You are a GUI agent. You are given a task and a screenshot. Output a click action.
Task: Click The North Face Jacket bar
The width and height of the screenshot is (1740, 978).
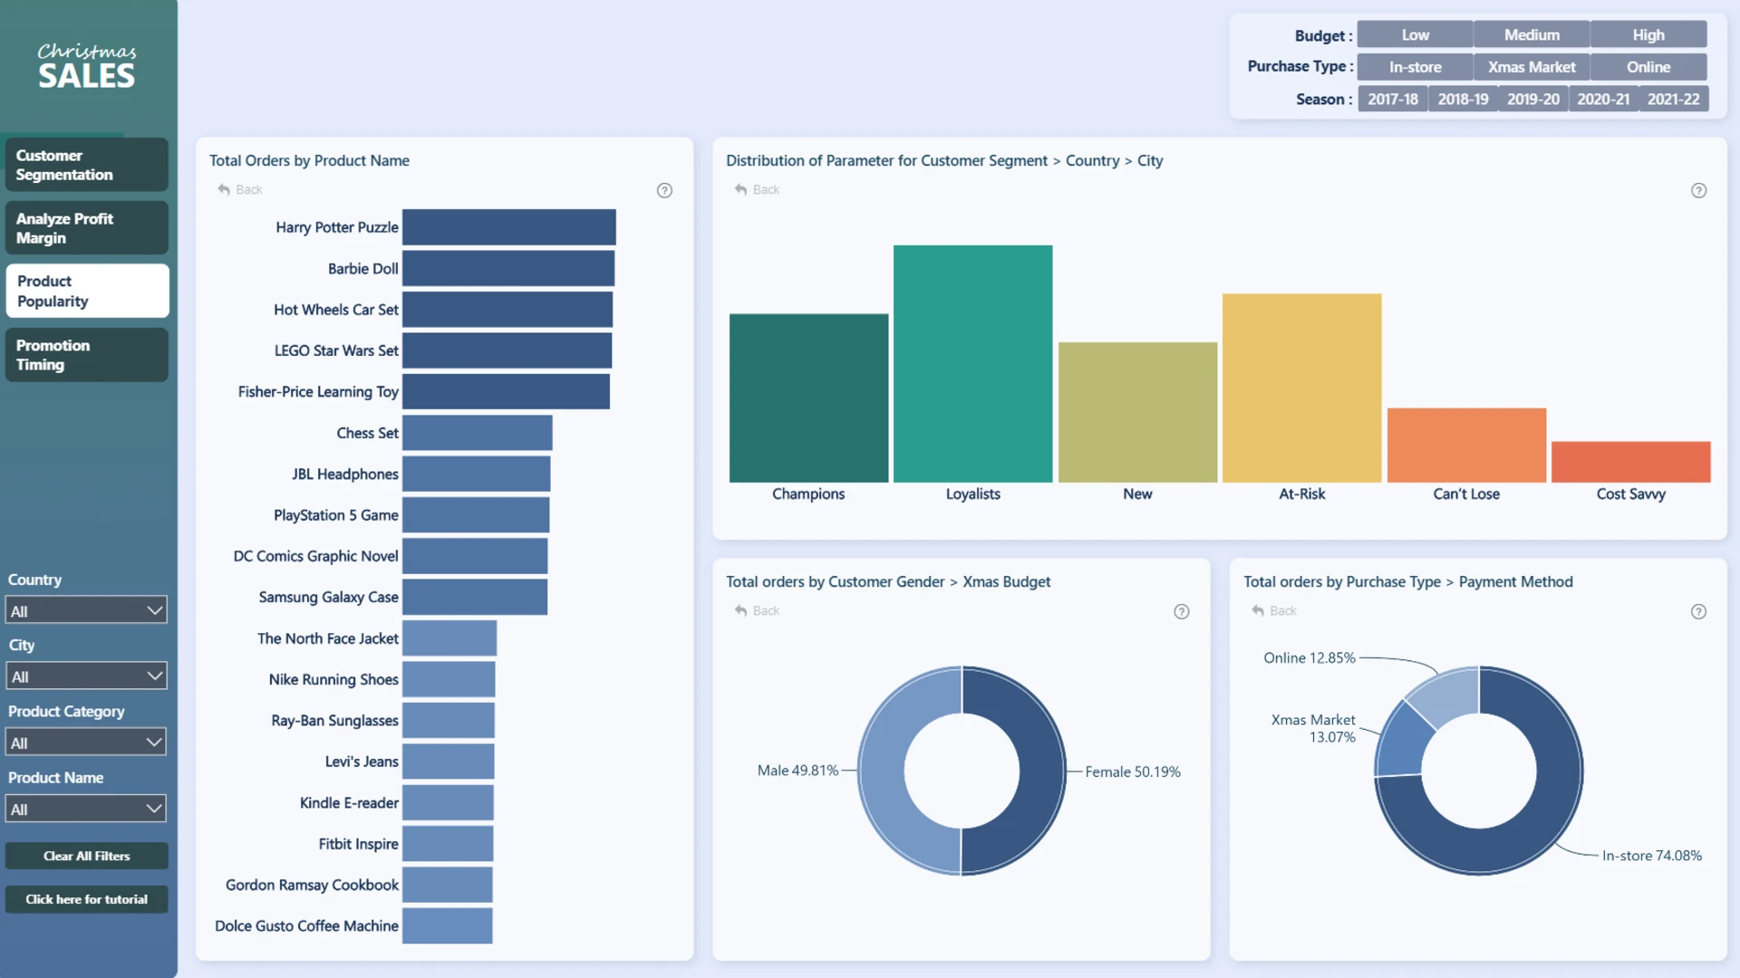(449, 638)
